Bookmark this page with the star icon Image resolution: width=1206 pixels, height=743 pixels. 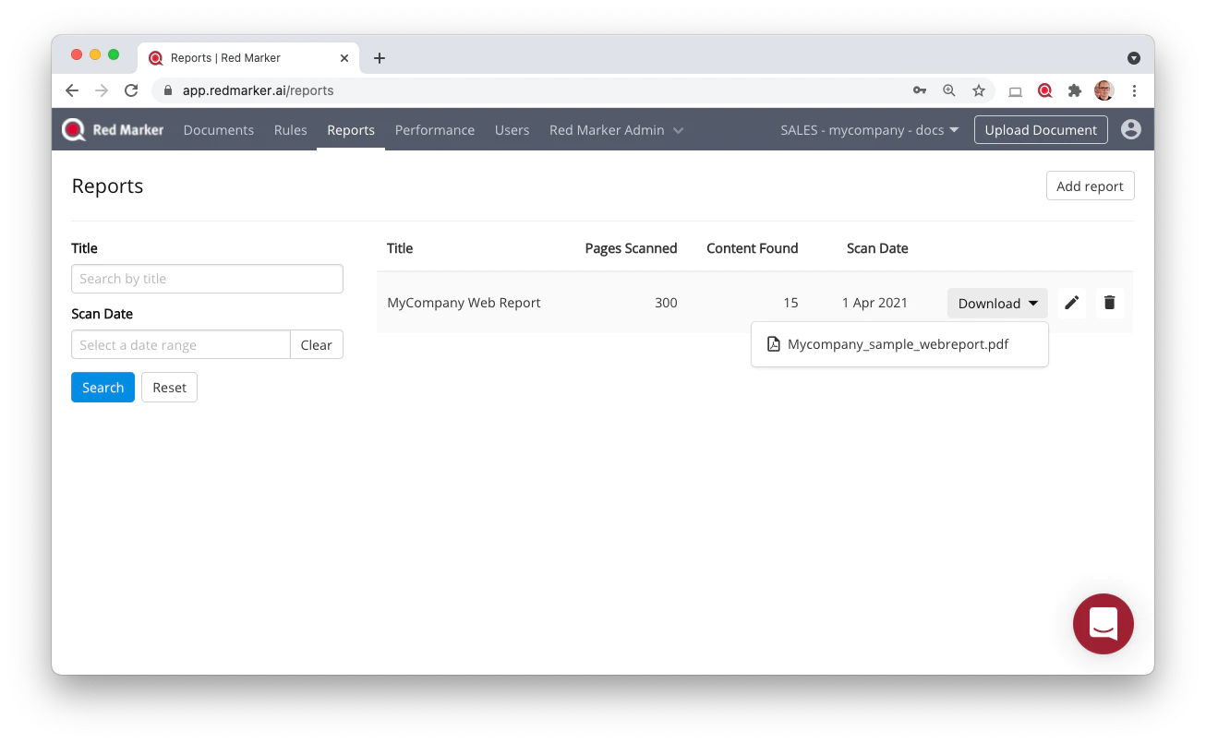coord(979,90)
